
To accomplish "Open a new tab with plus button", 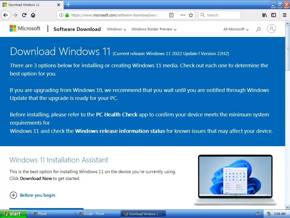I will coord(68,5).
